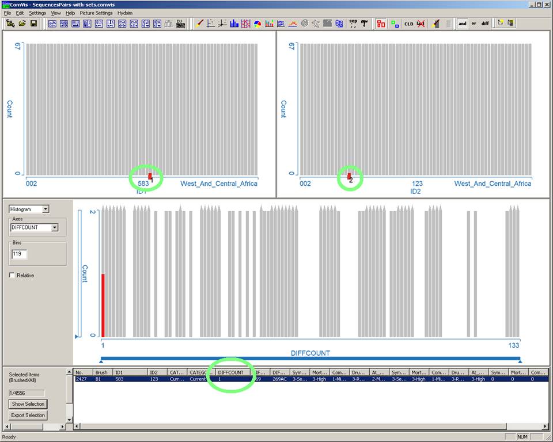The image size is (553, 442).
Task: Open the Hydsim menu
Action: pyautogui.click(x=125, y=13)
